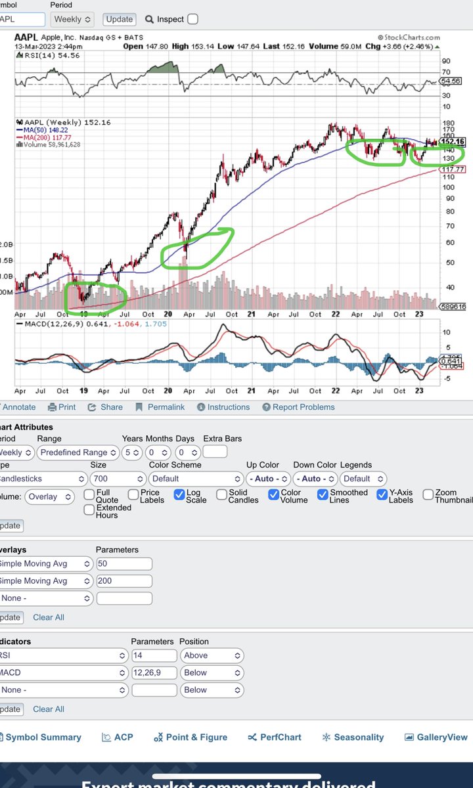Click the empty third overlay parameter field

point(124,598)
